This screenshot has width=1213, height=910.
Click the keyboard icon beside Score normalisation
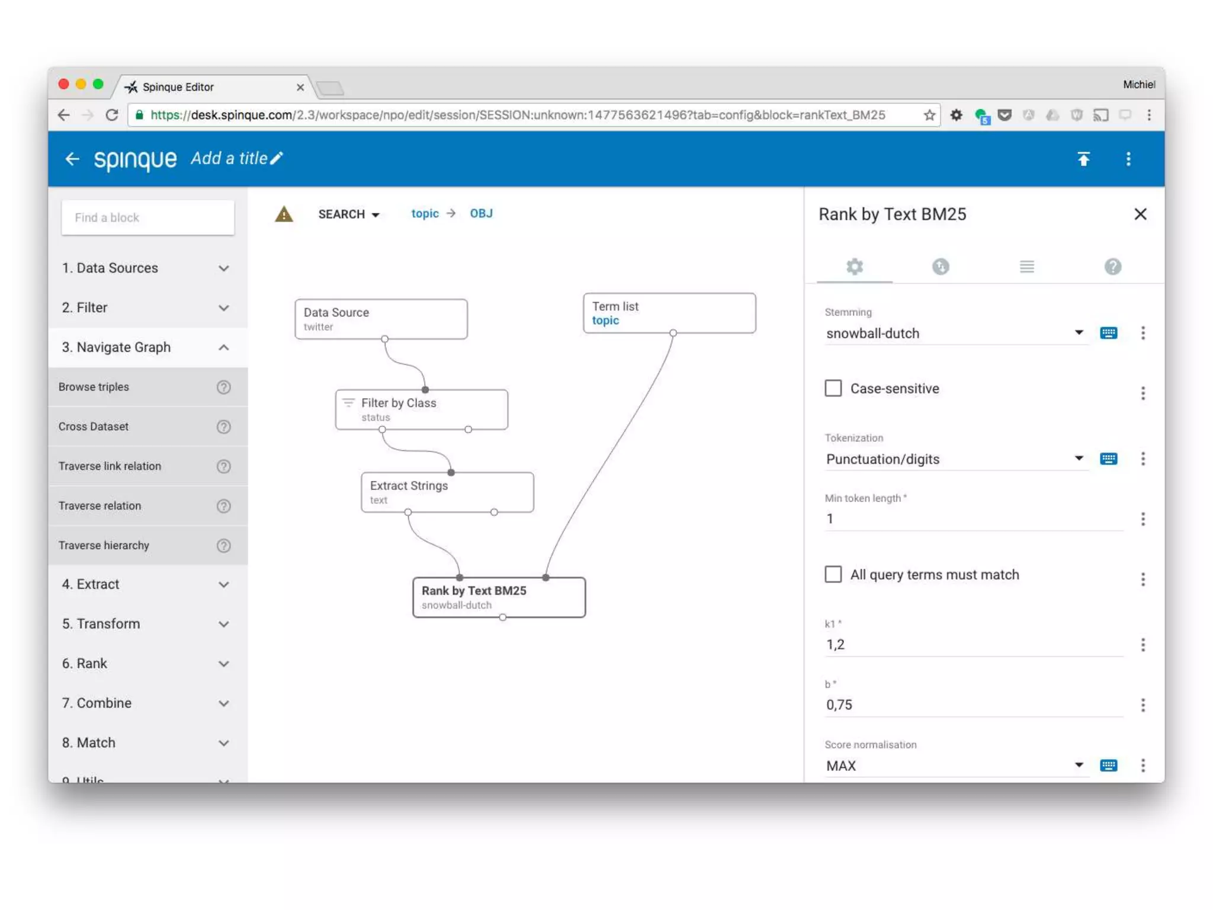click(x=1108, y=765)
